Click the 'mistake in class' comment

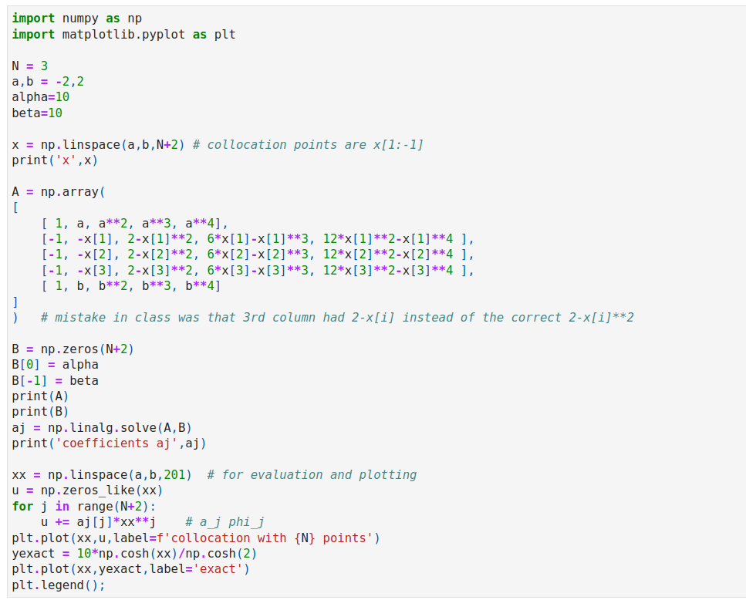pos(337,317)
